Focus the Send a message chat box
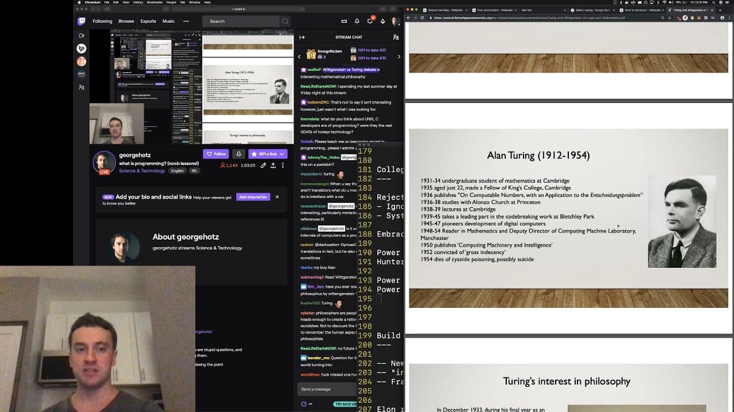 pyautogui.click(x=327, y=389)
